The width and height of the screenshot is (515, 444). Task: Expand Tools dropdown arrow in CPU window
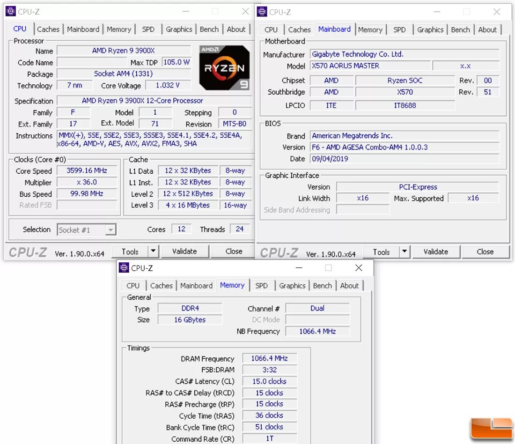153,252
